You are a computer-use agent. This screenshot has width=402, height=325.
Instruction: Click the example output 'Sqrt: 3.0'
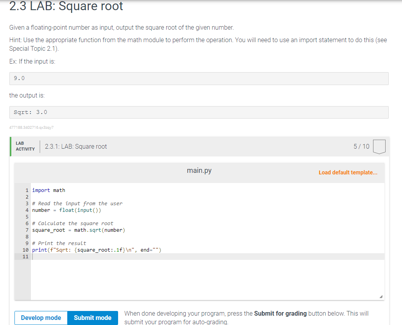coord(199,112)
